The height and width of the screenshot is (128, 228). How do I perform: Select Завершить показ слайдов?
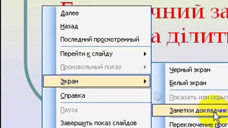[97, 123]
